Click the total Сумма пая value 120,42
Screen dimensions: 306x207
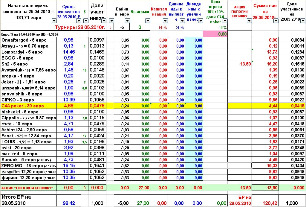coord(265,203)
